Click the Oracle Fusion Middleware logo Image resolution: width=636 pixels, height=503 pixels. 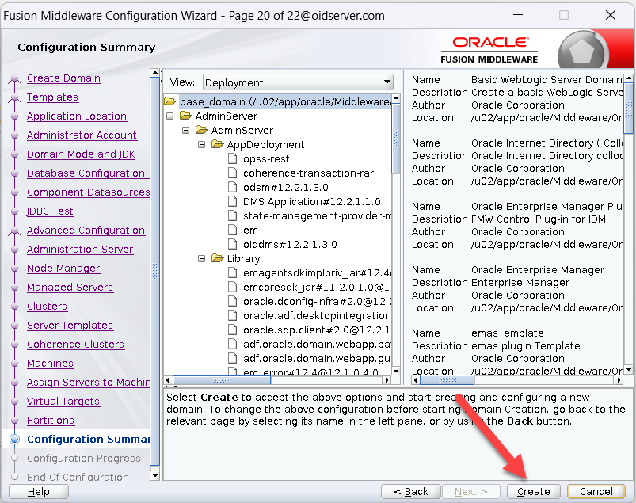coord(489,49)
